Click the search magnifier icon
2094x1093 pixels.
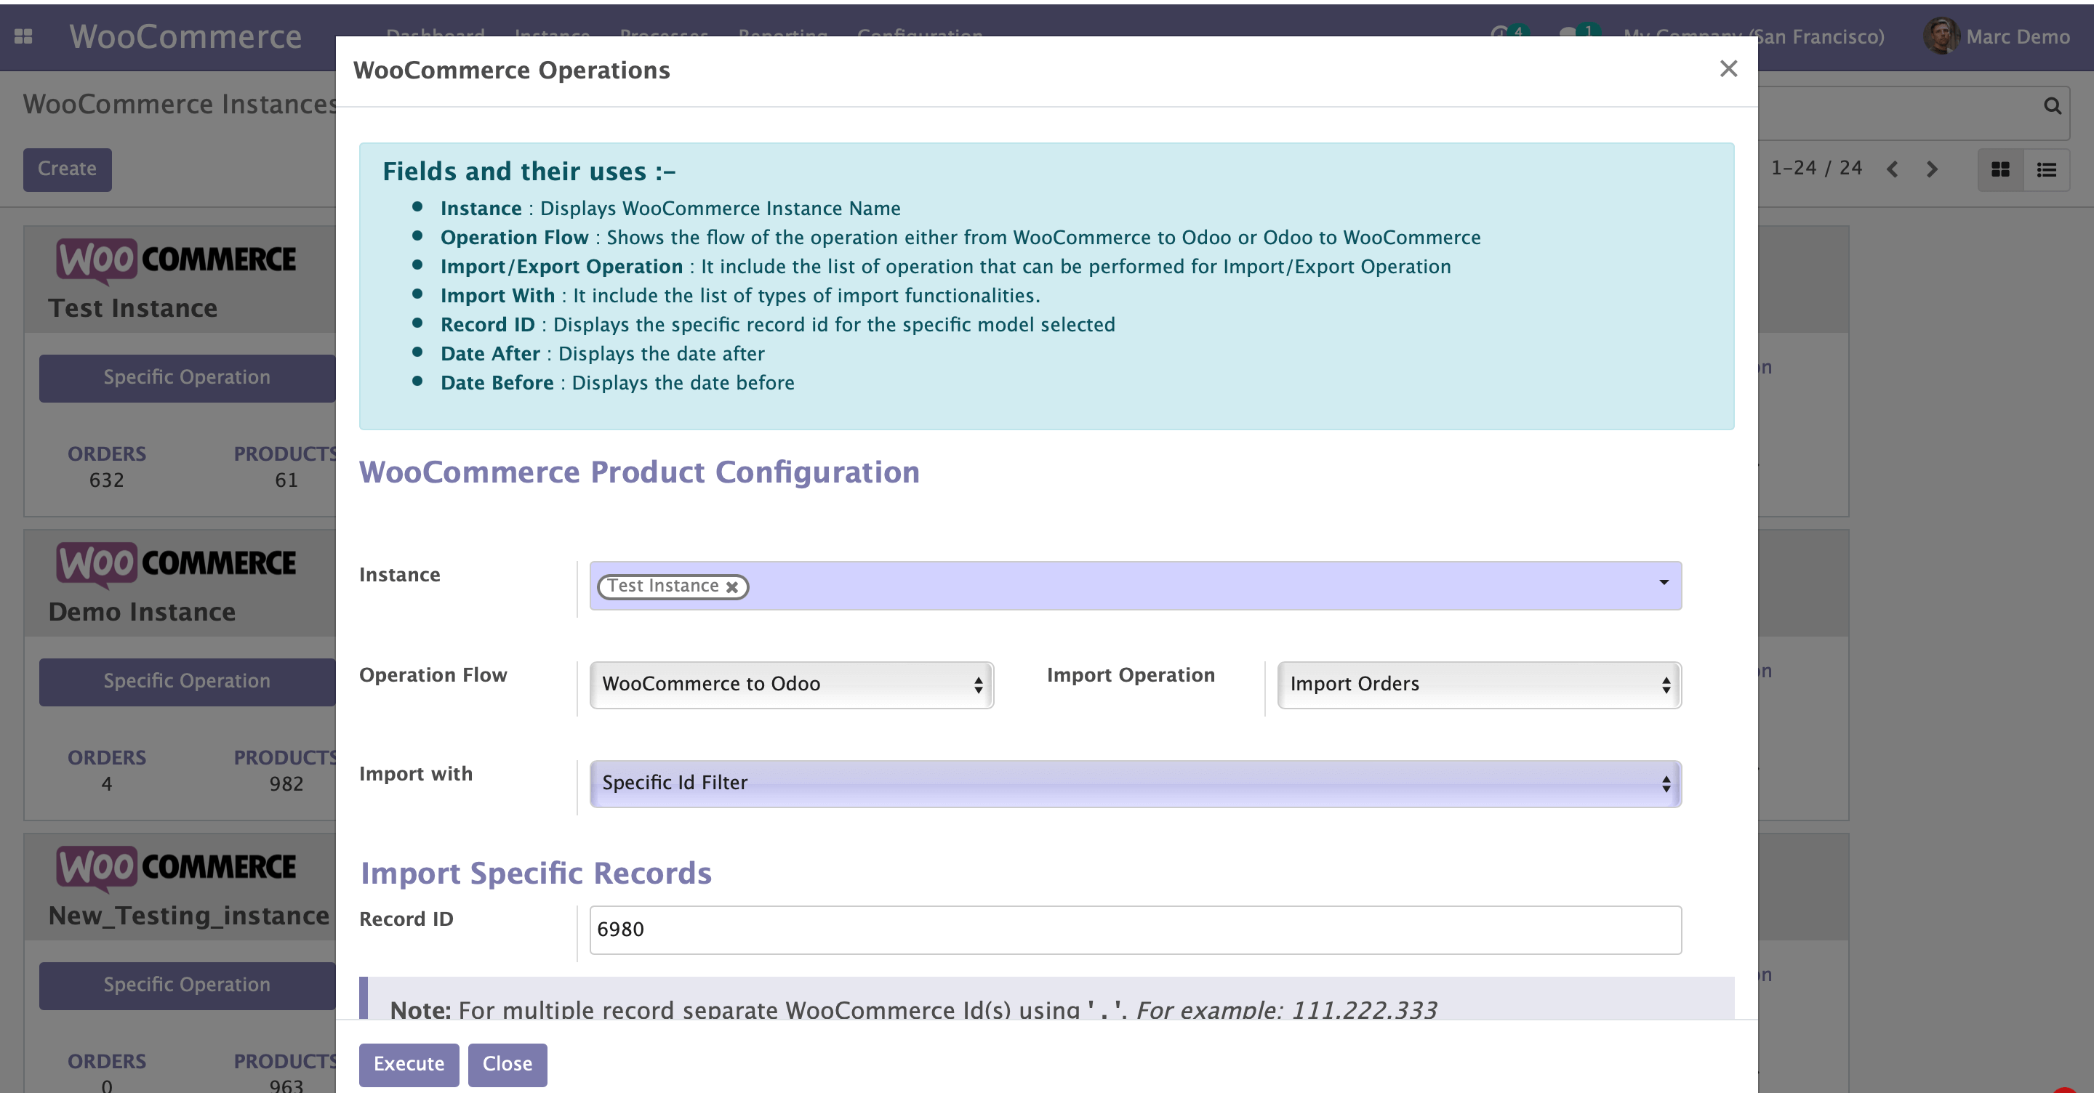(2052, 105)
